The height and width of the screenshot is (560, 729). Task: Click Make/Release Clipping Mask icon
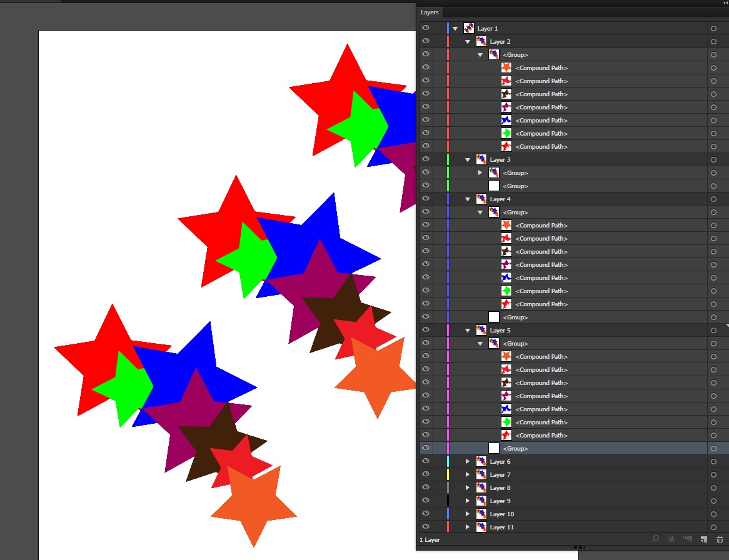671,539
